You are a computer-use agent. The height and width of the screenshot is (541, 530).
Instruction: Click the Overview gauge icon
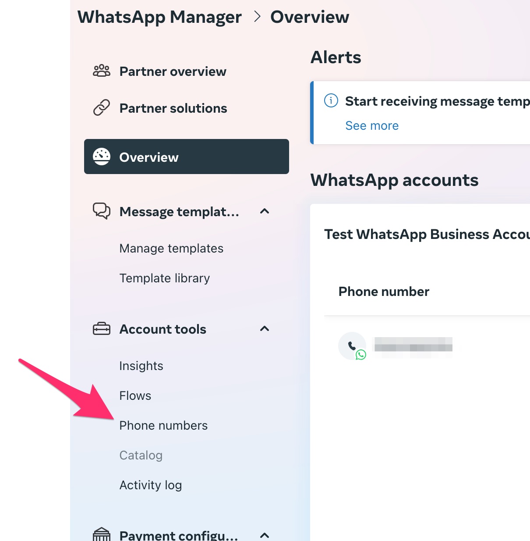(102, 157)
